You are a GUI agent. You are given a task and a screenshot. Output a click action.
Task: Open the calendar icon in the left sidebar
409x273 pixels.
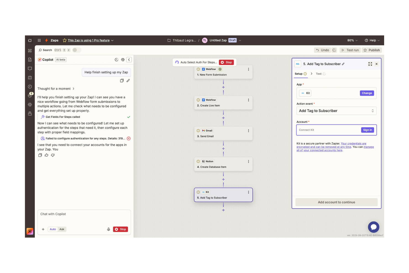tap(30, 78)
